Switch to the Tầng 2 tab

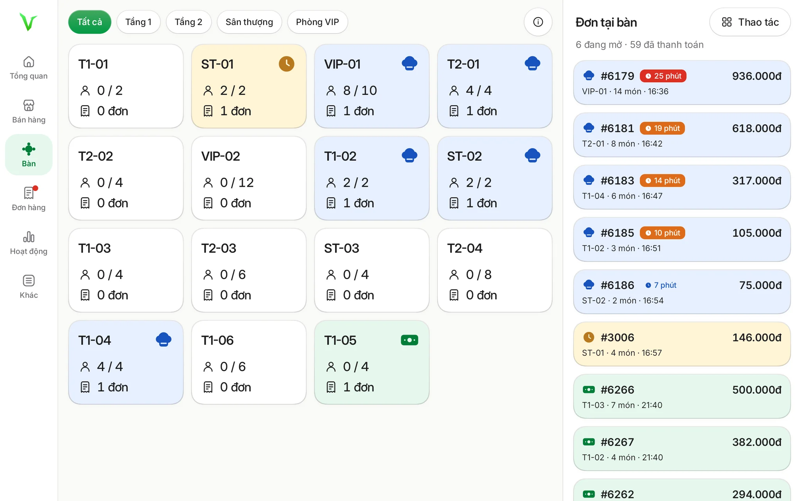click(x=189, y=22)
